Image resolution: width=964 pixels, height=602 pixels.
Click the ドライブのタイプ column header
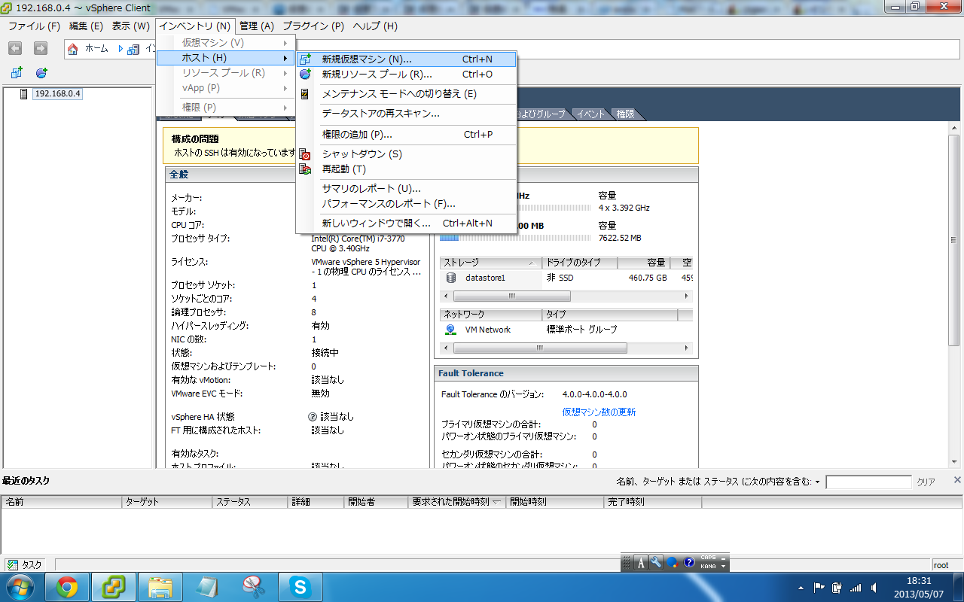(x=580, y=263)
